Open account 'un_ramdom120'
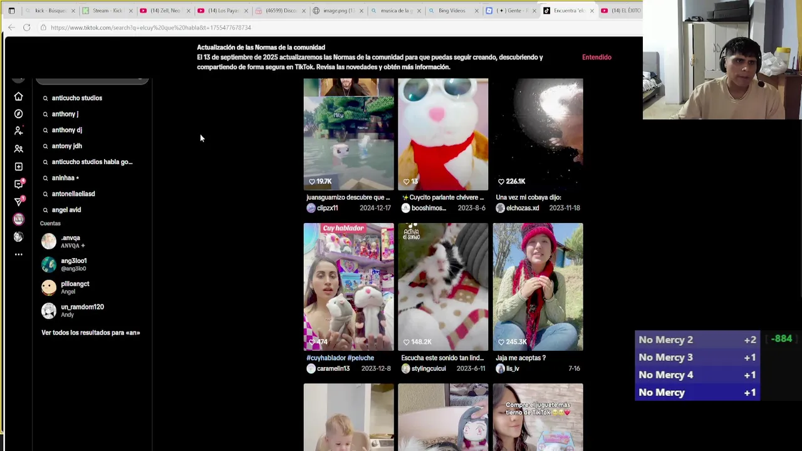802x451 pixels. pyautogui.click(x=92, y=311)
